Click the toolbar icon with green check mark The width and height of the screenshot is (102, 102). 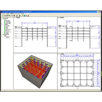[x=20, y=16]
